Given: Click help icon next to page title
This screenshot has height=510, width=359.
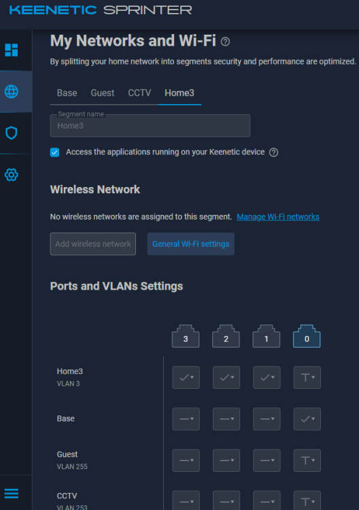Looking at the screenshot, I should 225,41.
